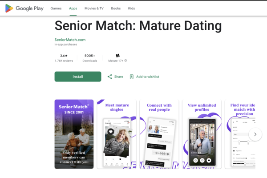Click the Add to wishlist bookmark icon
This screenshot has width=267, height=178.
coord(131,77)
